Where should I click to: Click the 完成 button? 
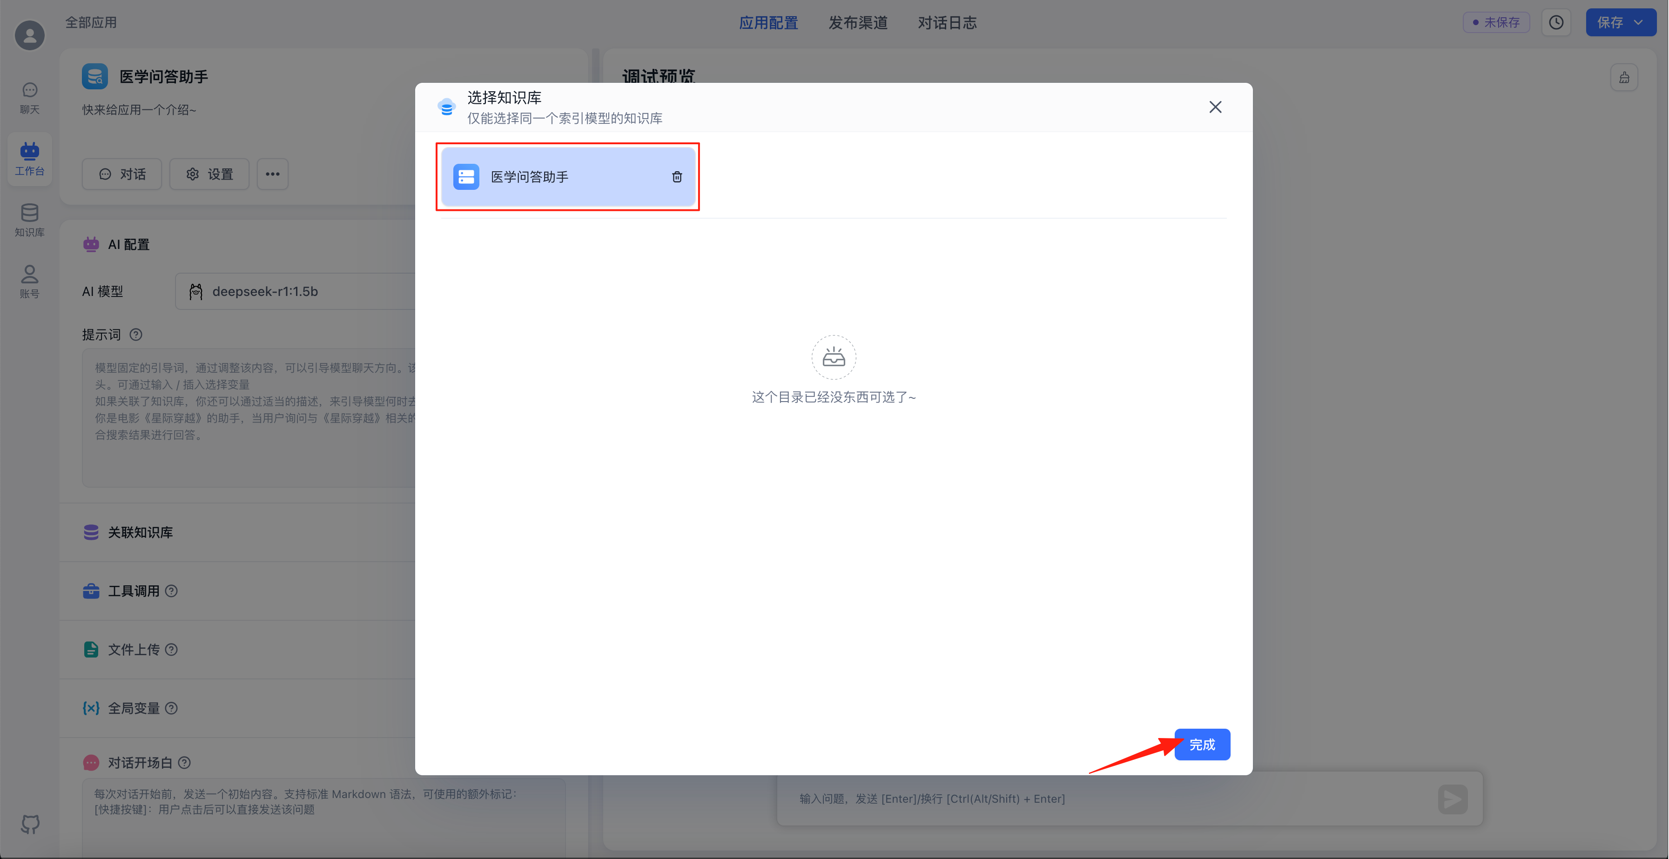(1202, 745)
